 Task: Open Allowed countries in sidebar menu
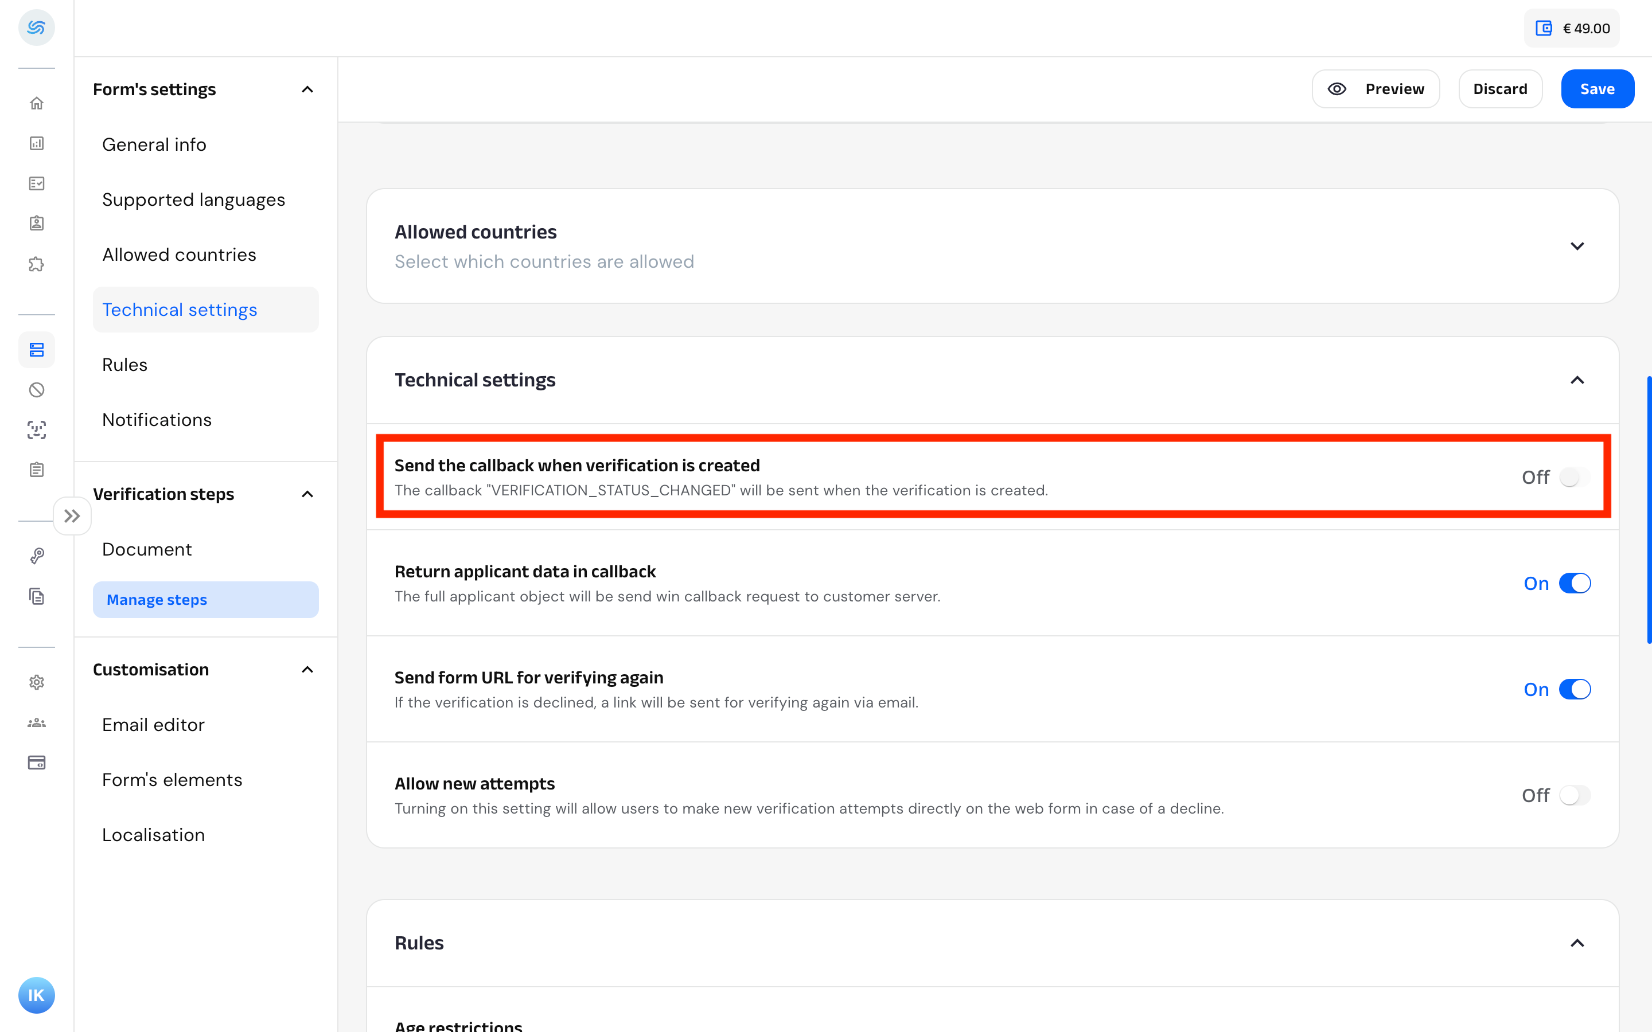click(180, 255)
